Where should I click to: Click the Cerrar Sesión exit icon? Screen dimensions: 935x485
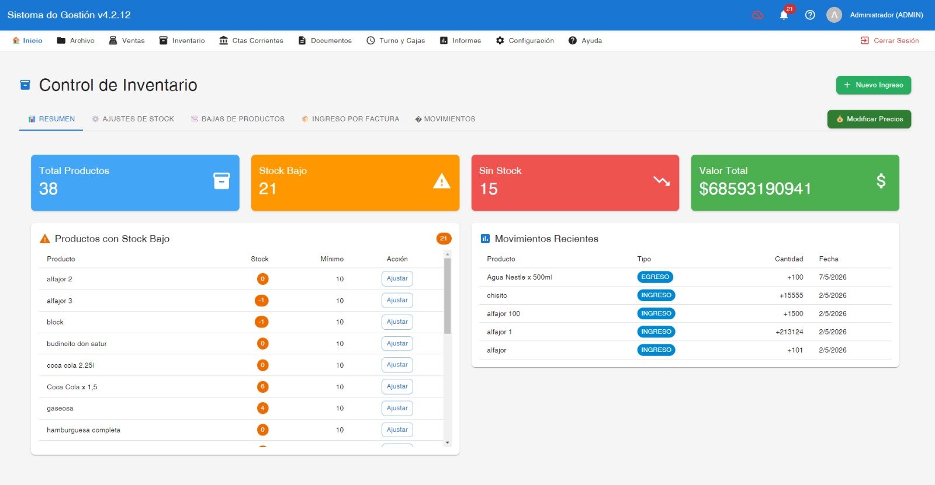[865, 40]
